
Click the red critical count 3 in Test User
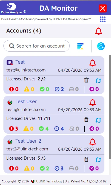click(14, 129)
